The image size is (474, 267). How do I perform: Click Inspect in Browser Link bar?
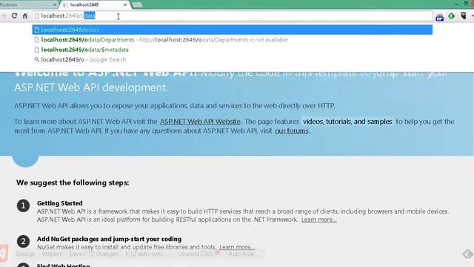point(52,254)
